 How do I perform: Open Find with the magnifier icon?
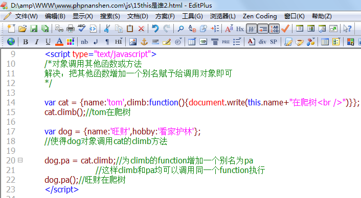[180, 29]
